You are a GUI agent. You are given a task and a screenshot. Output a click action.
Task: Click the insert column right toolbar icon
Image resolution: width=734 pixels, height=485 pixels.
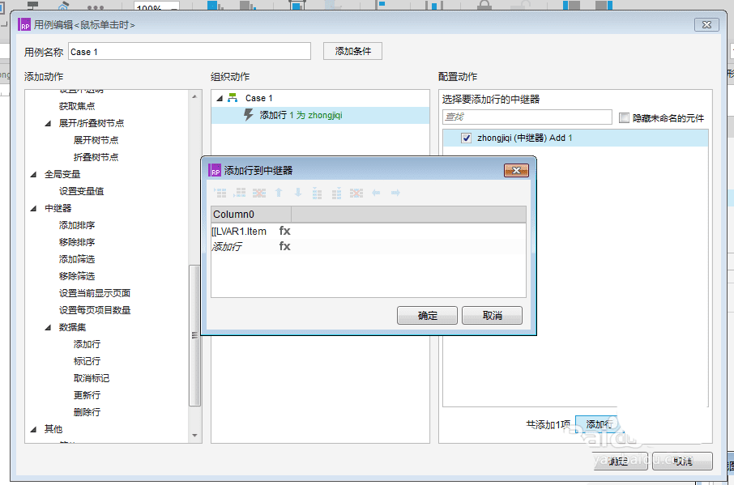click(x=336, y=193)
